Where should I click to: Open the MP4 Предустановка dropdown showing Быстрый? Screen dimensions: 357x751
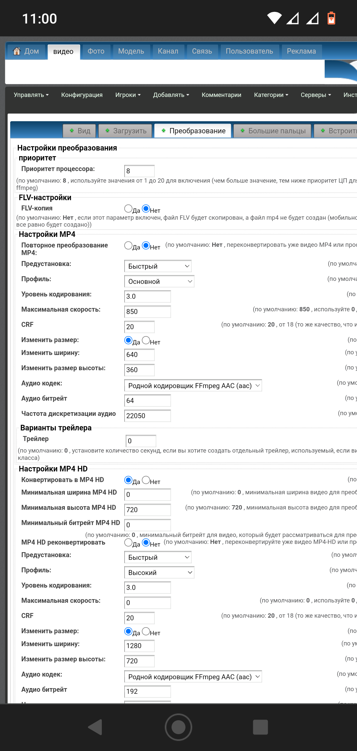pos(158,266)
